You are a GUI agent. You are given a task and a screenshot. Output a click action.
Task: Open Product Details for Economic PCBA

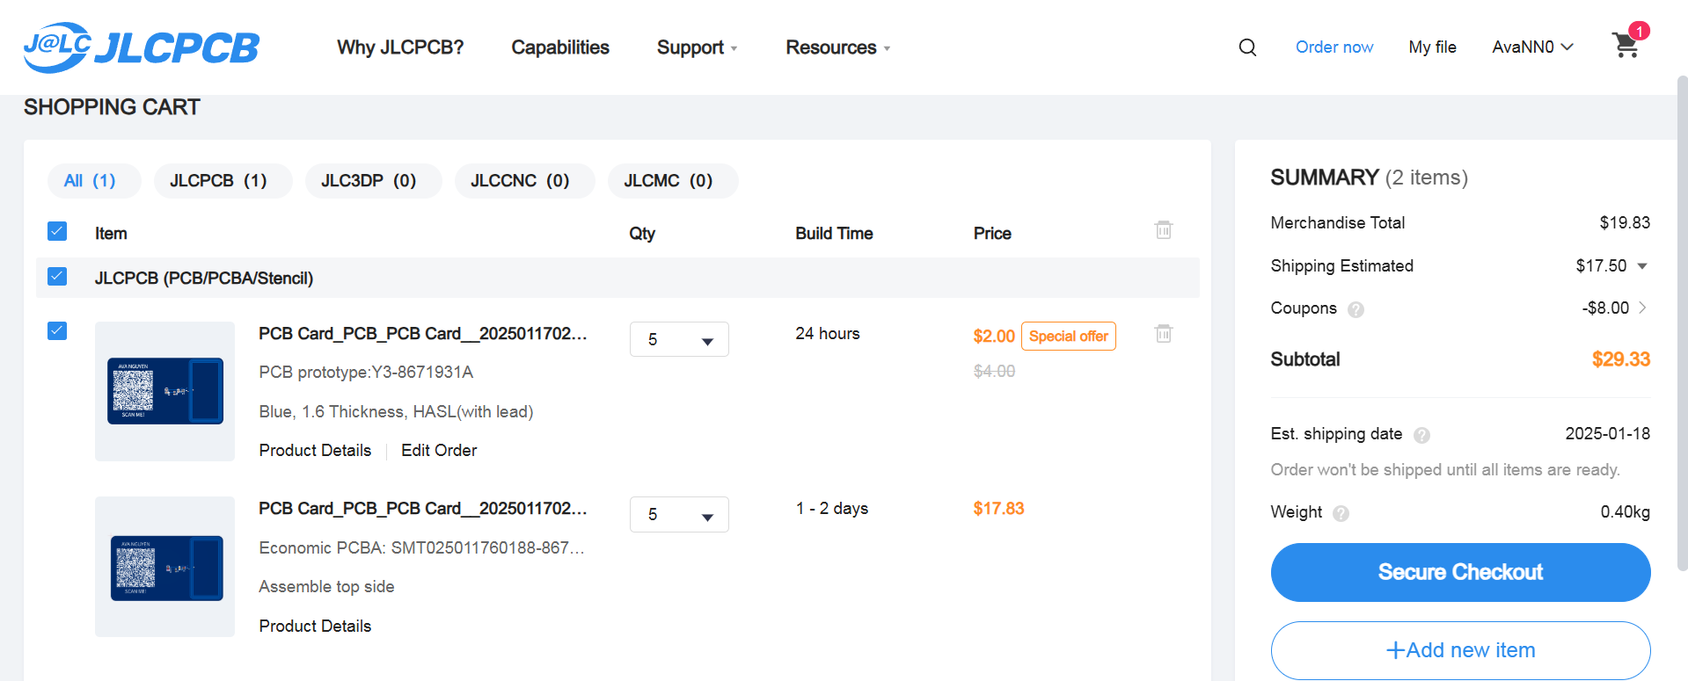315,627
